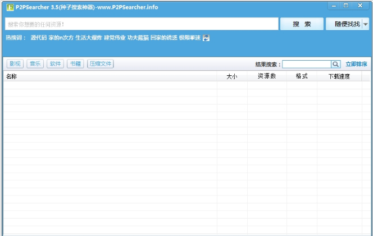373x236 pixels.
Task: Filter results by 压缩文件 category
Action: [101, 63]
